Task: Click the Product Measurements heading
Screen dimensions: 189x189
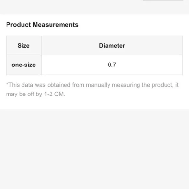Action: 42,25
